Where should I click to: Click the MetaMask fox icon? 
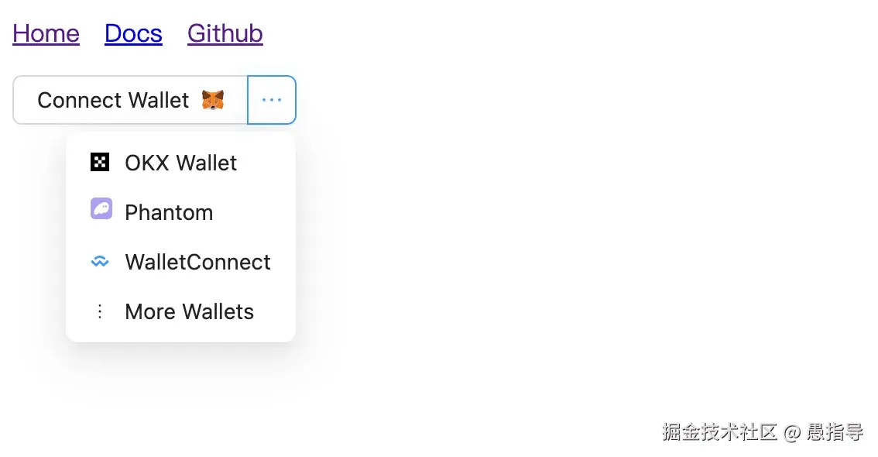pyautogui.click(x=213, y=100)
